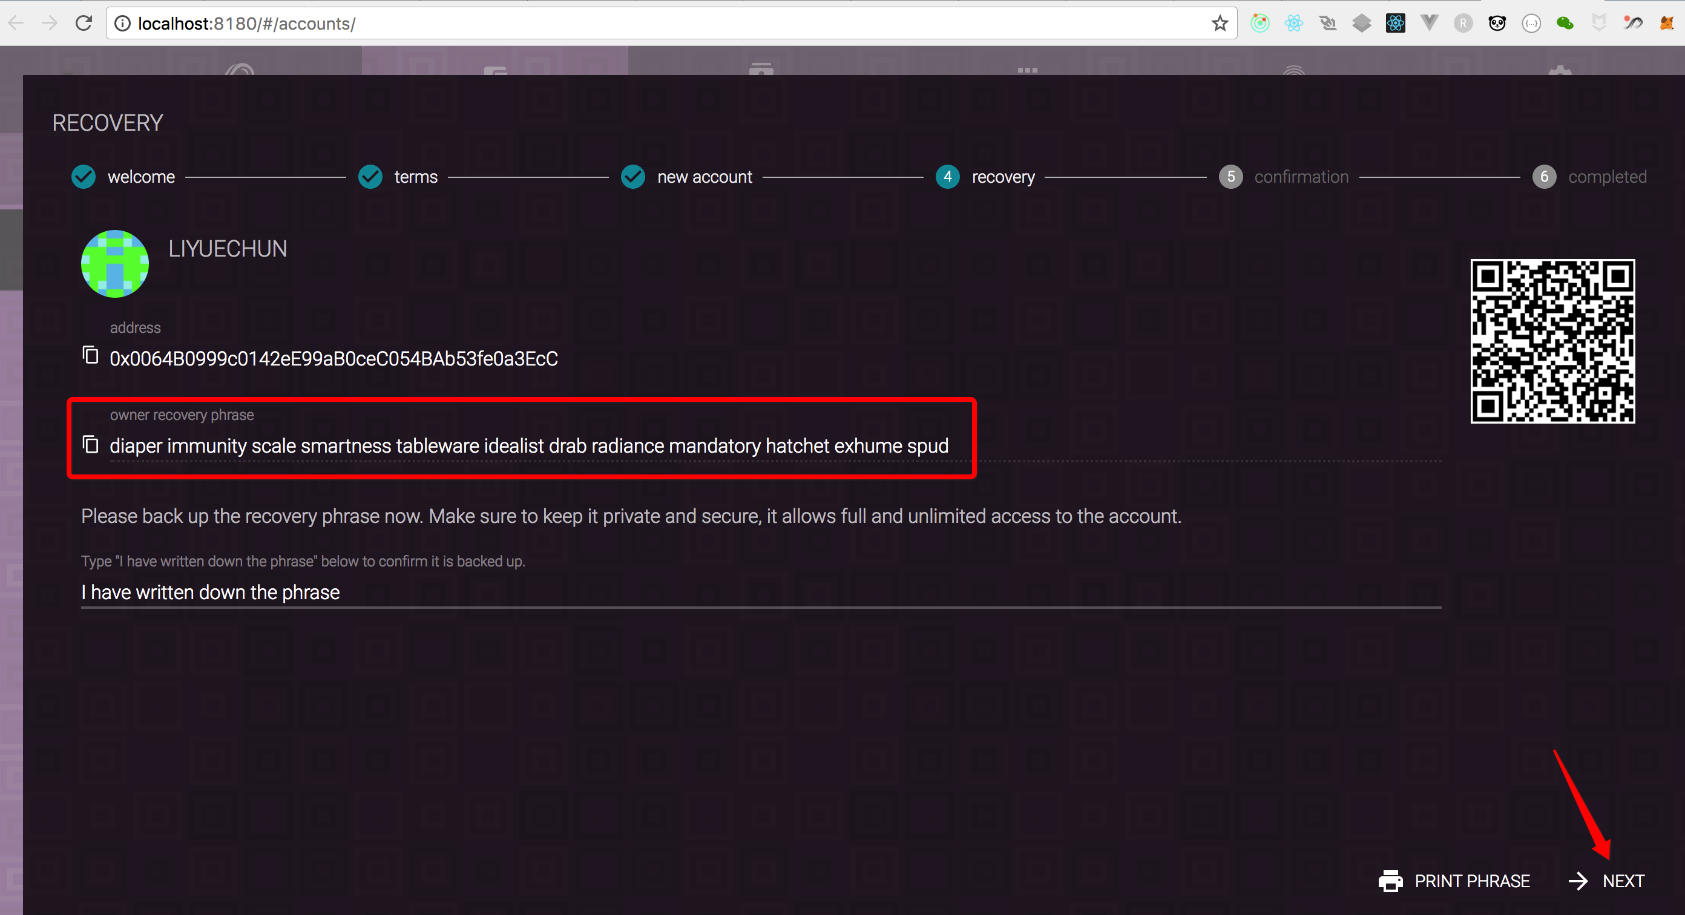Select step 6 completed in the stepper
Image resolution: width=1685 pixels, height=915 pixels.
(1589, 177)
